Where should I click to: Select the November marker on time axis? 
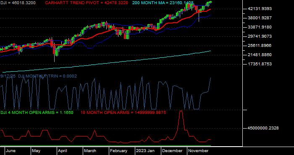tap(198, 151)
